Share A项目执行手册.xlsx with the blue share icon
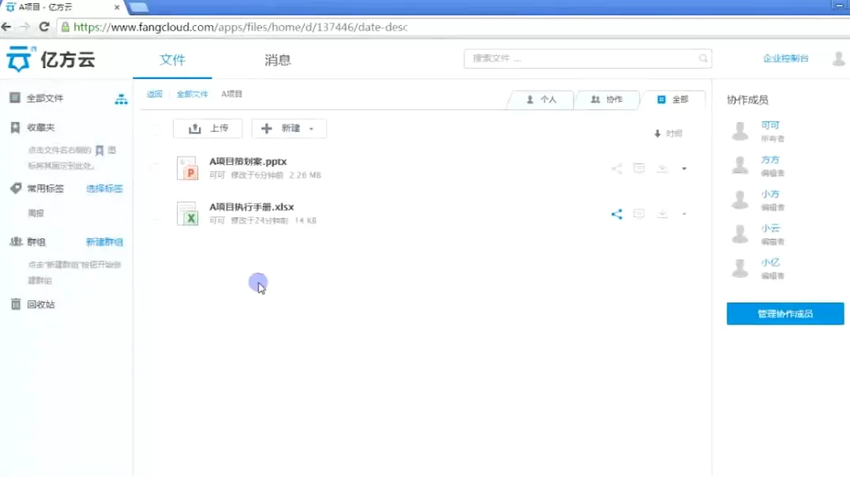Viewport: 850px width, 477px height. pos(616,214)
